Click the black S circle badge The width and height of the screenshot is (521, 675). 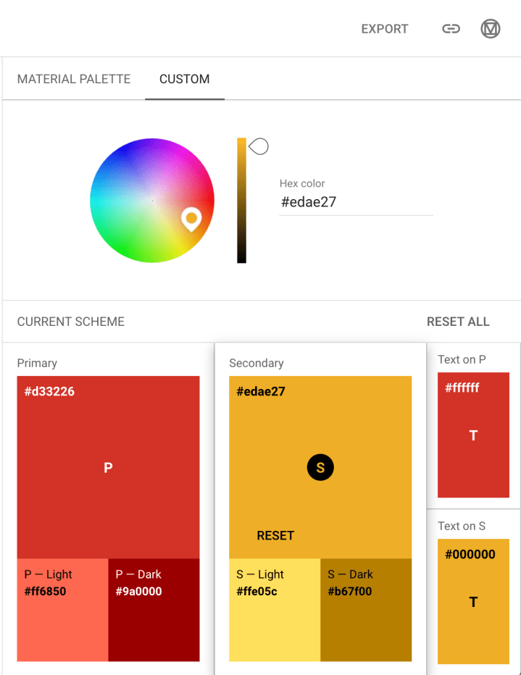(320, 468)
